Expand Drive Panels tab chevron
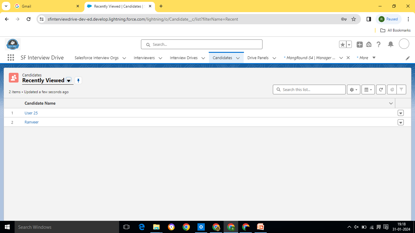Image resolution: width=415 pixels, height=233 pixels. click(274, 58)
